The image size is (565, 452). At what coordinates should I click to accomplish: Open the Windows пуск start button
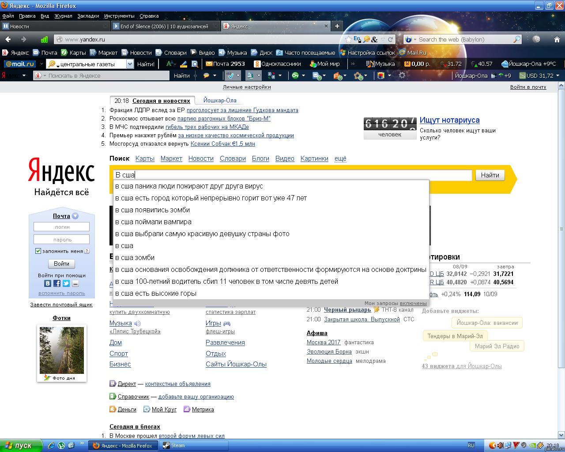[x=21, y=446]
